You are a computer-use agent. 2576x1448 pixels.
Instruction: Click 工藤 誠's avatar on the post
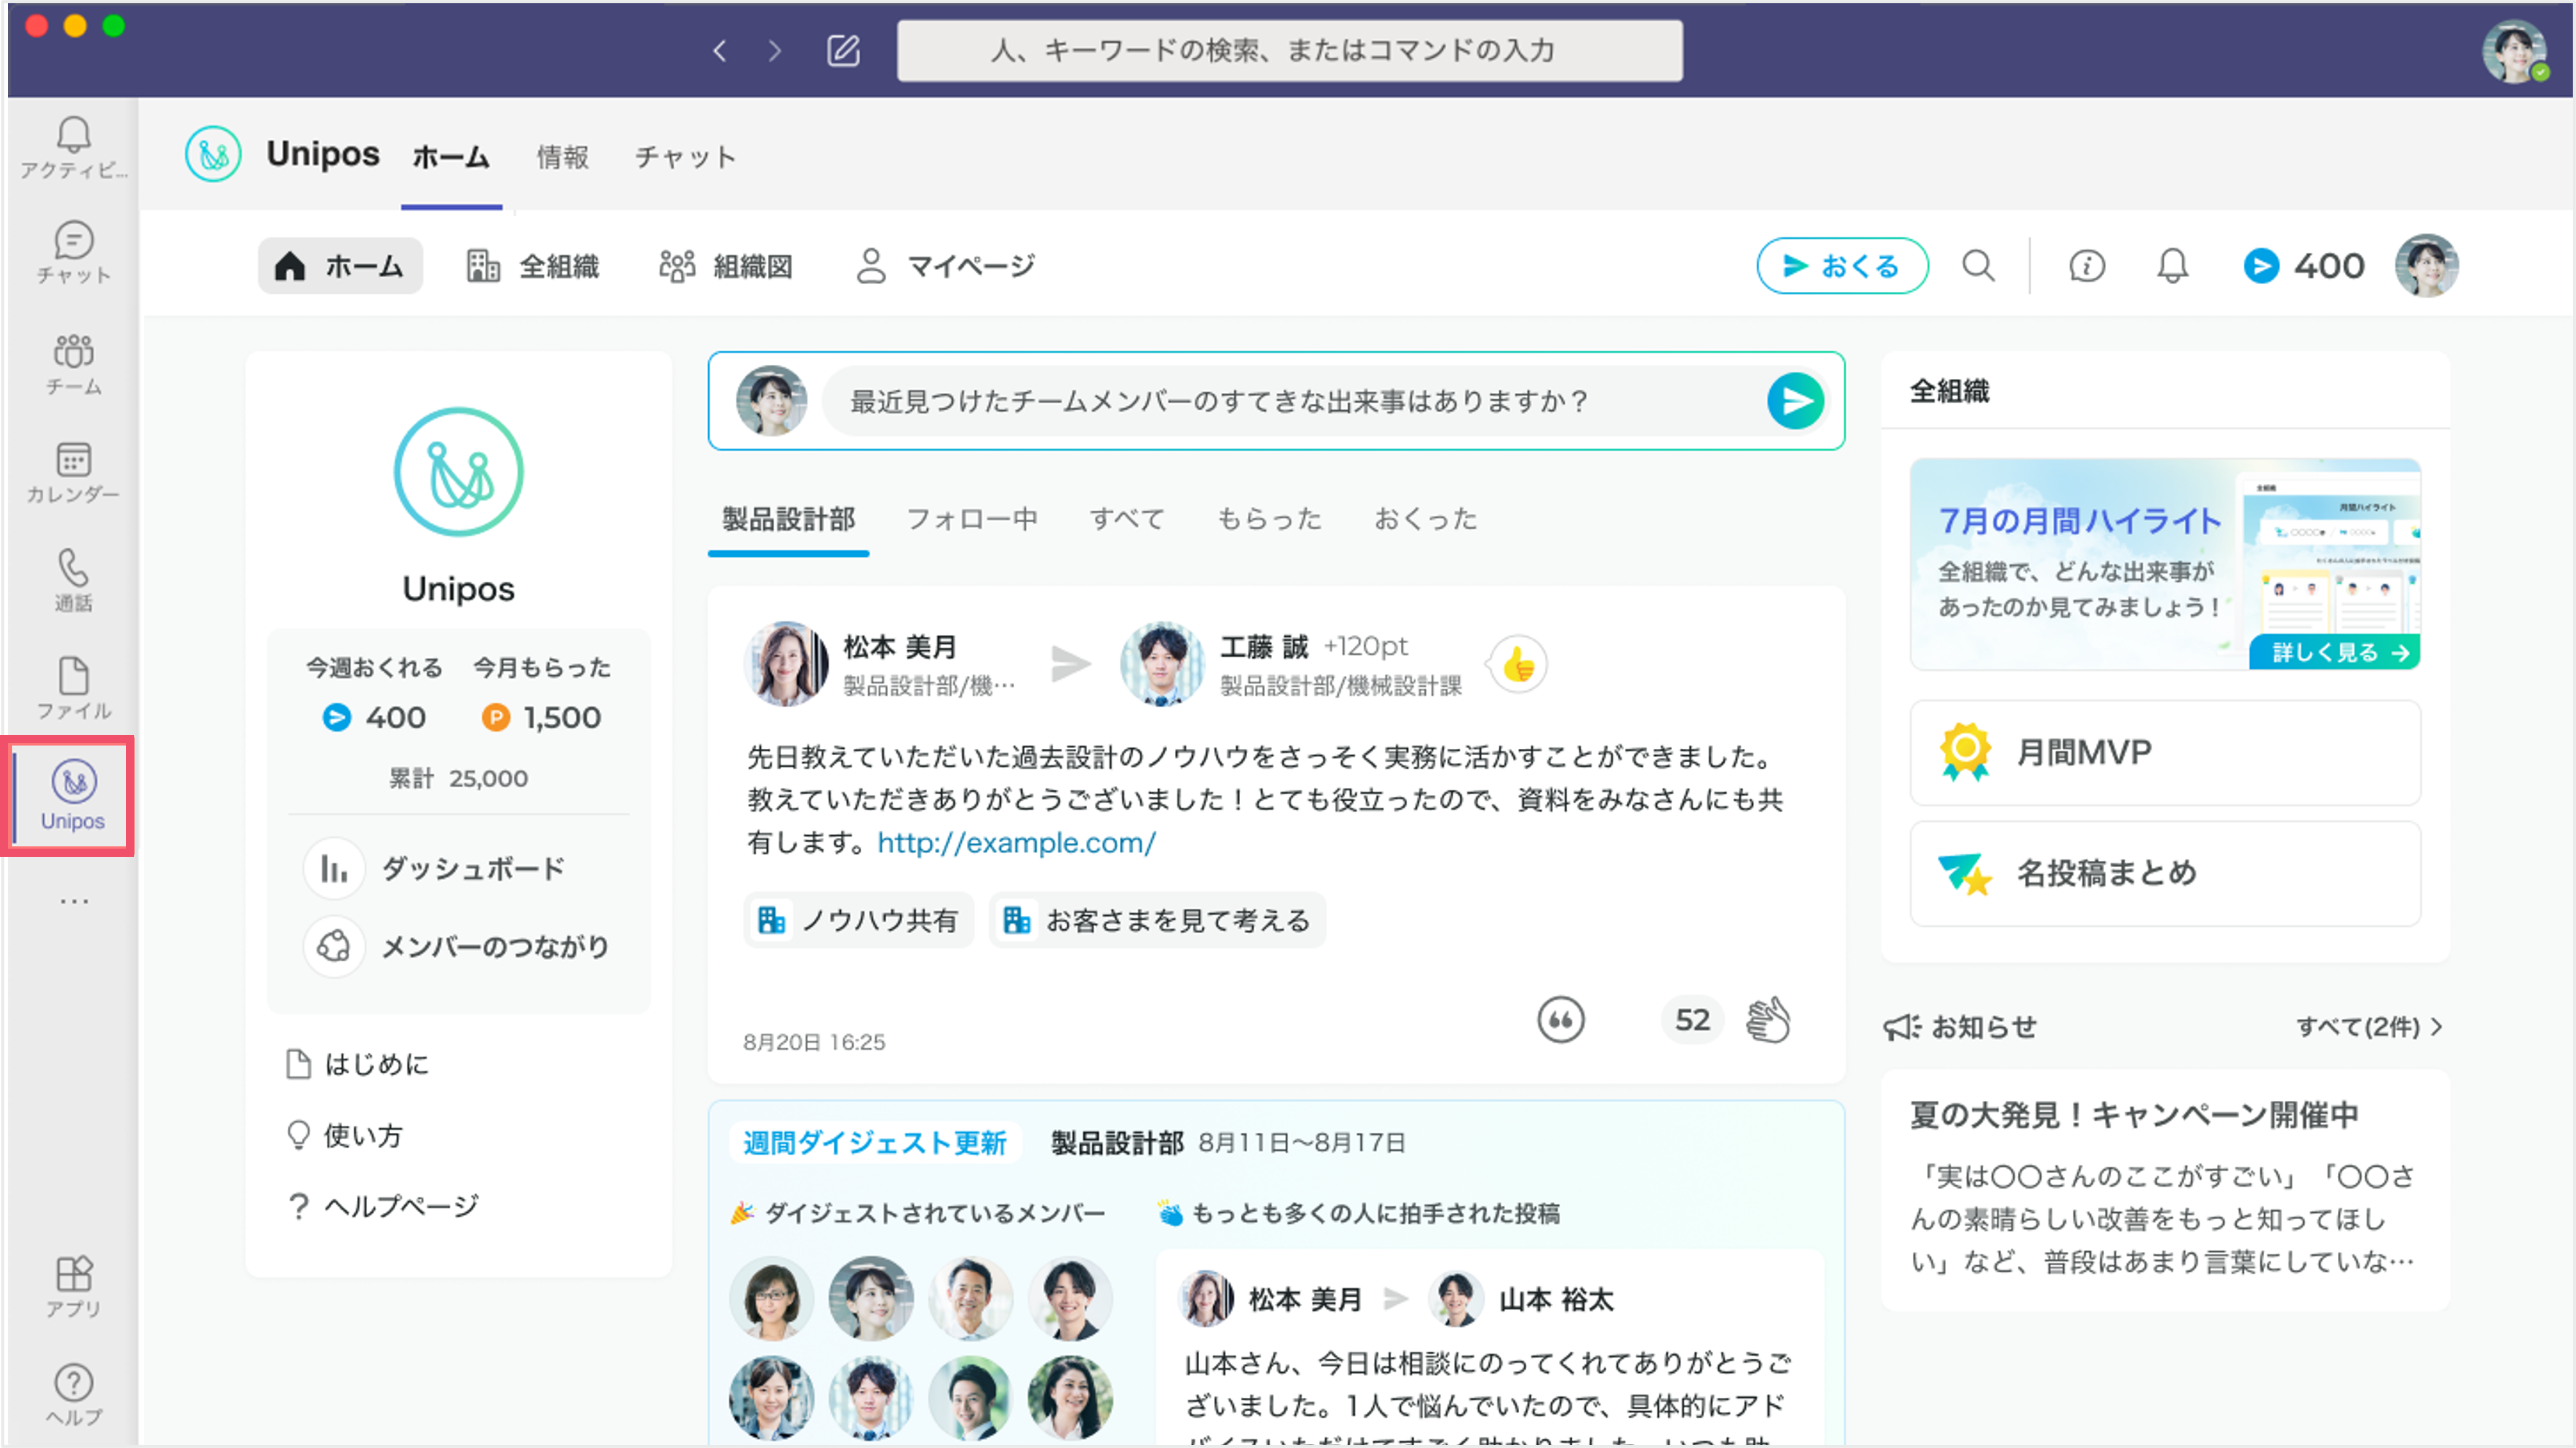[1162, 665]
